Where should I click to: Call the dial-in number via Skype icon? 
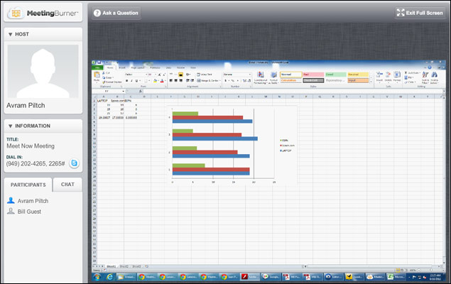point(74,163)
